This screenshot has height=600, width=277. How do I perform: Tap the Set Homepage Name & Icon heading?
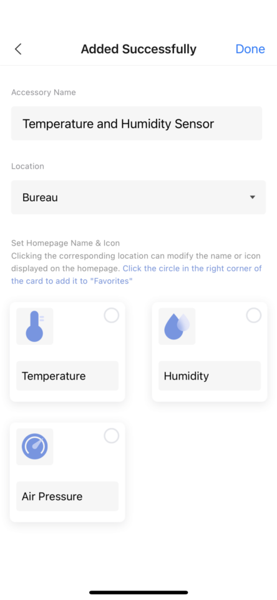point(66,243)
